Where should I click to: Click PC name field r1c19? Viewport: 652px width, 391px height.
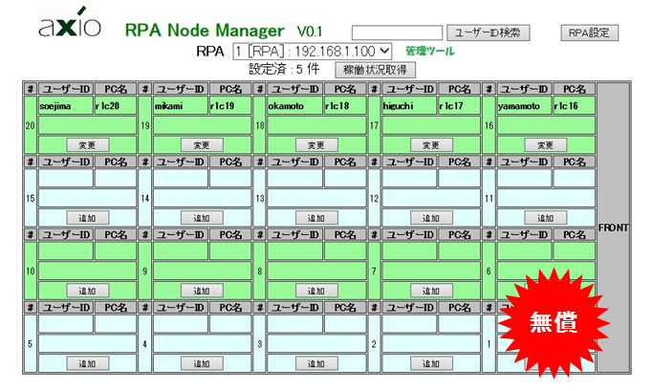(230, 106)
